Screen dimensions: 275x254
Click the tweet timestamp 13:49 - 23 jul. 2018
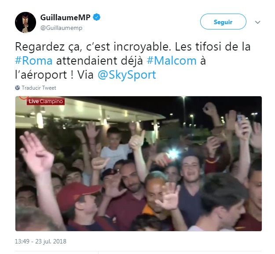coord(40,241)
